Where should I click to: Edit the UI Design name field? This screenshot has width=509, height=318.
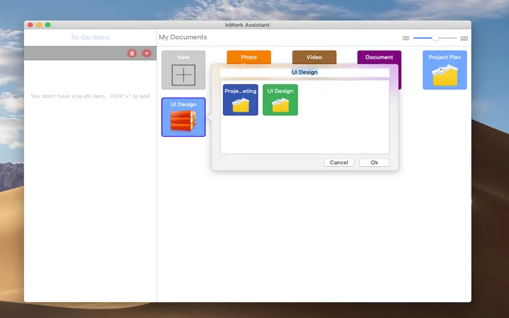tap(305, 72)
